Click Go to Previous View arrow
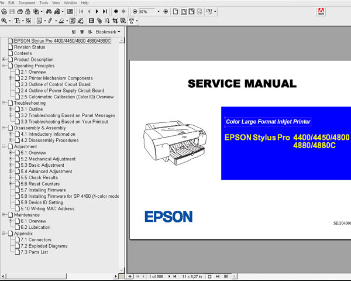This screenshot has width=351, height=281. click(116, 12)
